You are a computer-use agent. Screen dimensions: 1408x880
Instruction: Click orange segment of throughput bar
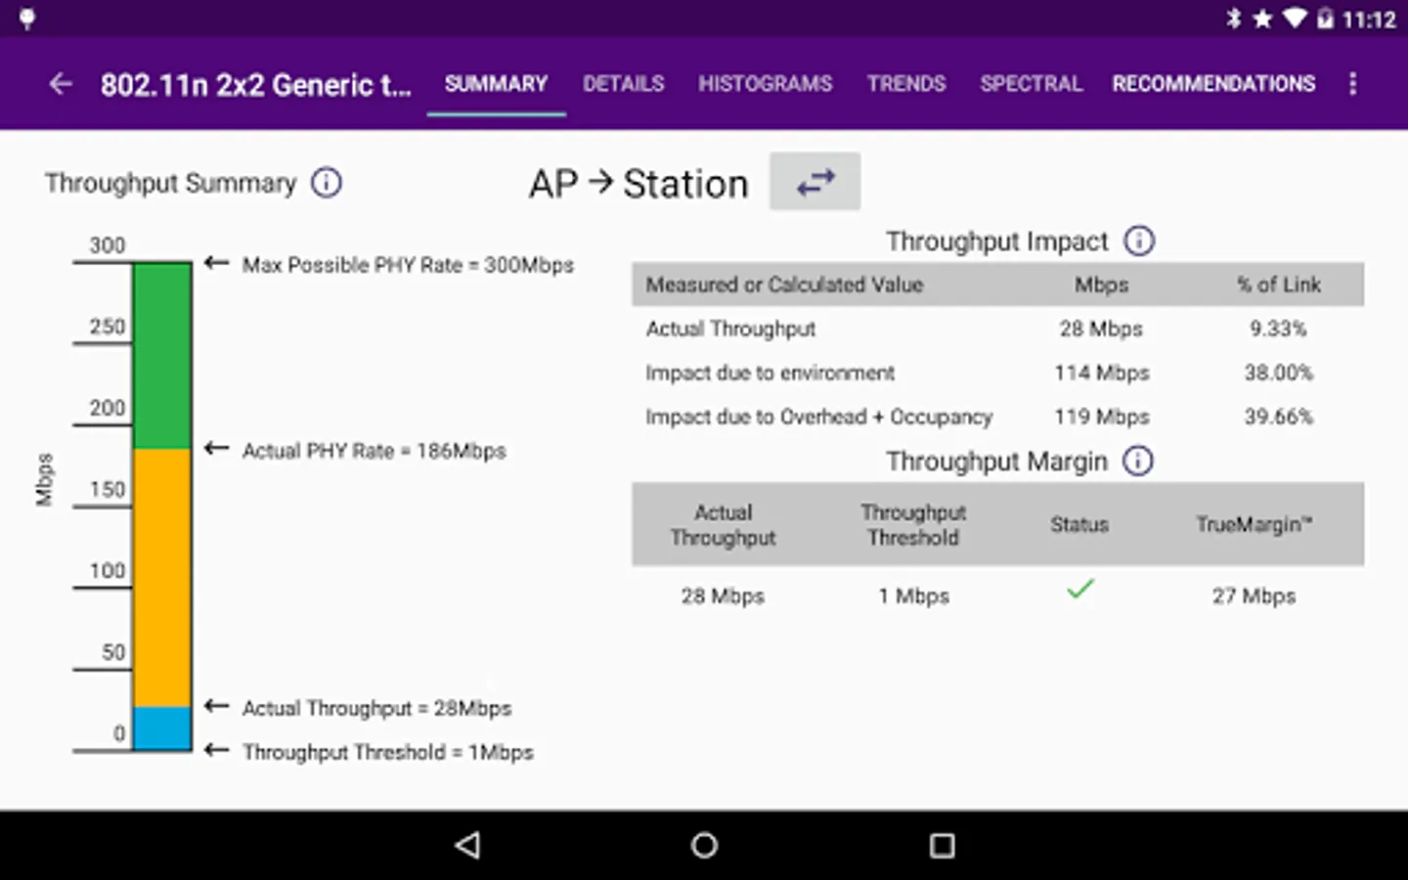[162, 578]
